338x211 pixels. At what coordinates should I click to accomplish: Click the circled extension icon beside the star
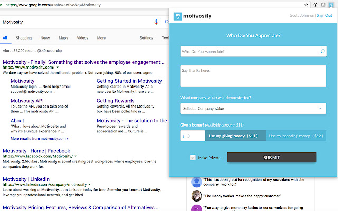pyautogui.click(x=315, y=5)
